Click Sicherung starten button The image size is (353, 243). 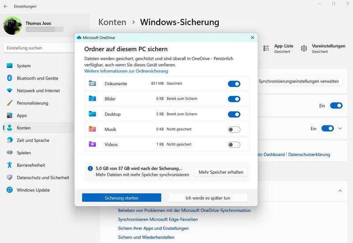click(x=122, y=197)
